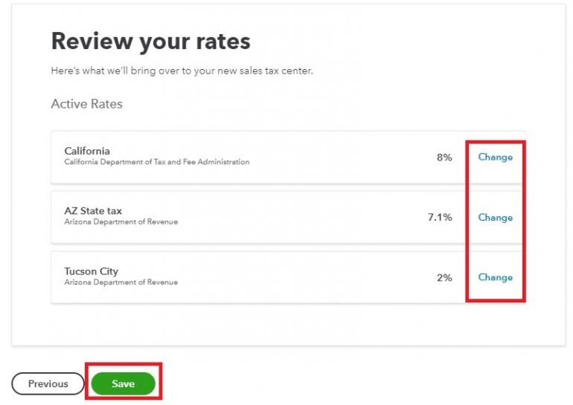The height and width of the screenshot is (405, 573).
Task: Click Change link for California rate
Action: pos(495,158)
